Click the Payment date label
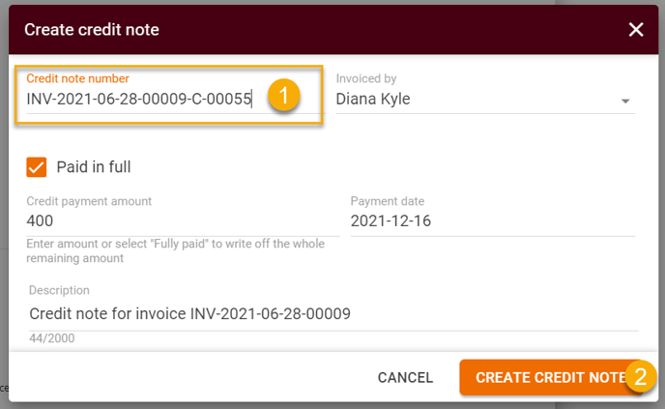Viewport: 665px width, 409px height. tap(388, 201)
